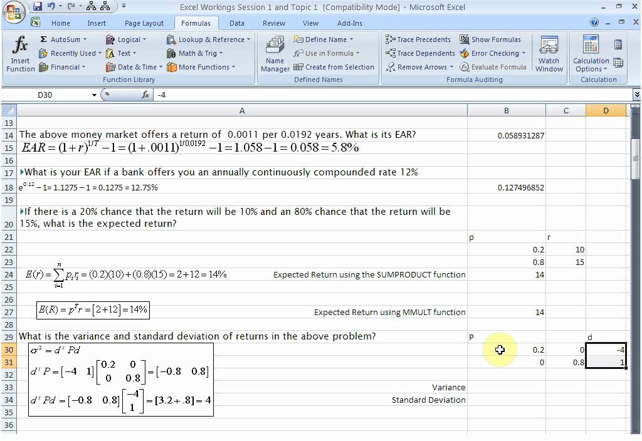Click Create from Selection
The width and height of the screenshot is (642, 441).
point(334,67)
